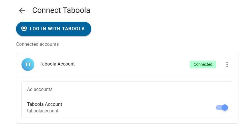Select Taboola Account name under Ad accounts
The width and height of the screenshot is (251, 131).
click(x=45, y=104)
